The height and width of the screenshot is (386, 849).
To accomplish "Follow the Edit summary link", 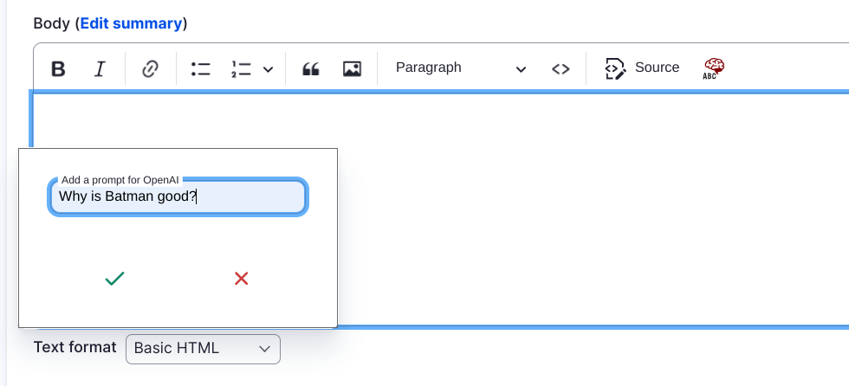I will point(131,23).
